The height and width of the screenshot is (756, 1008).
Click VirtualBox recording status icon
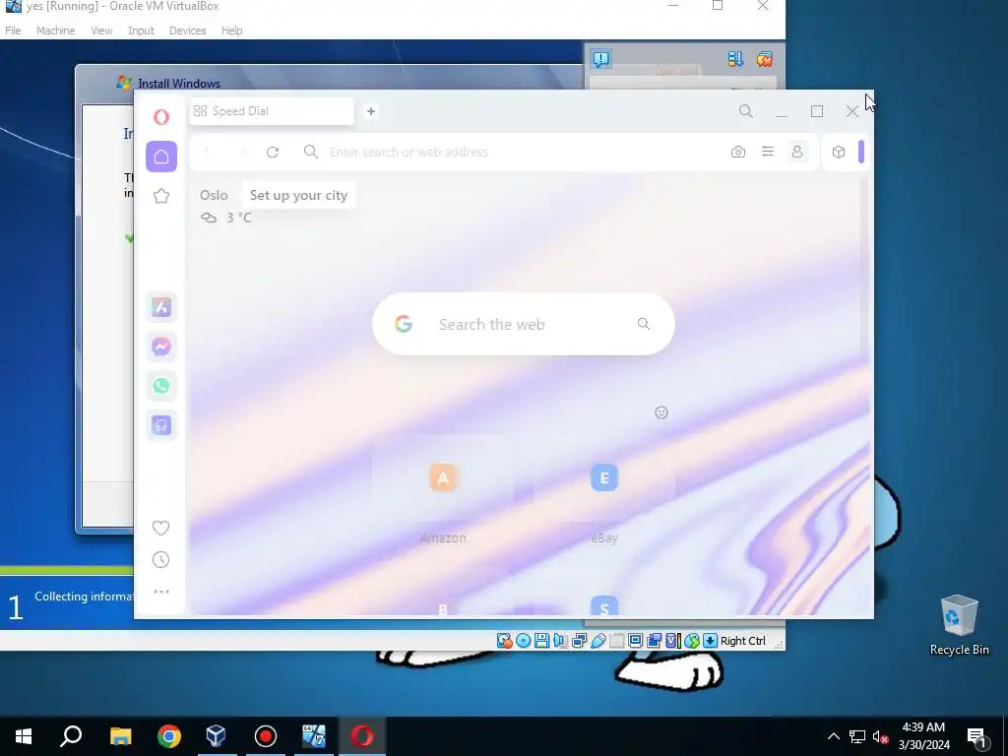[x=655, y=641]
